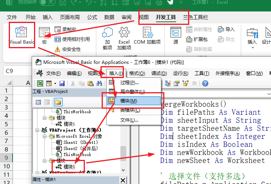Collapse VBAProject (工作簿6) tree node

[37, 130]
